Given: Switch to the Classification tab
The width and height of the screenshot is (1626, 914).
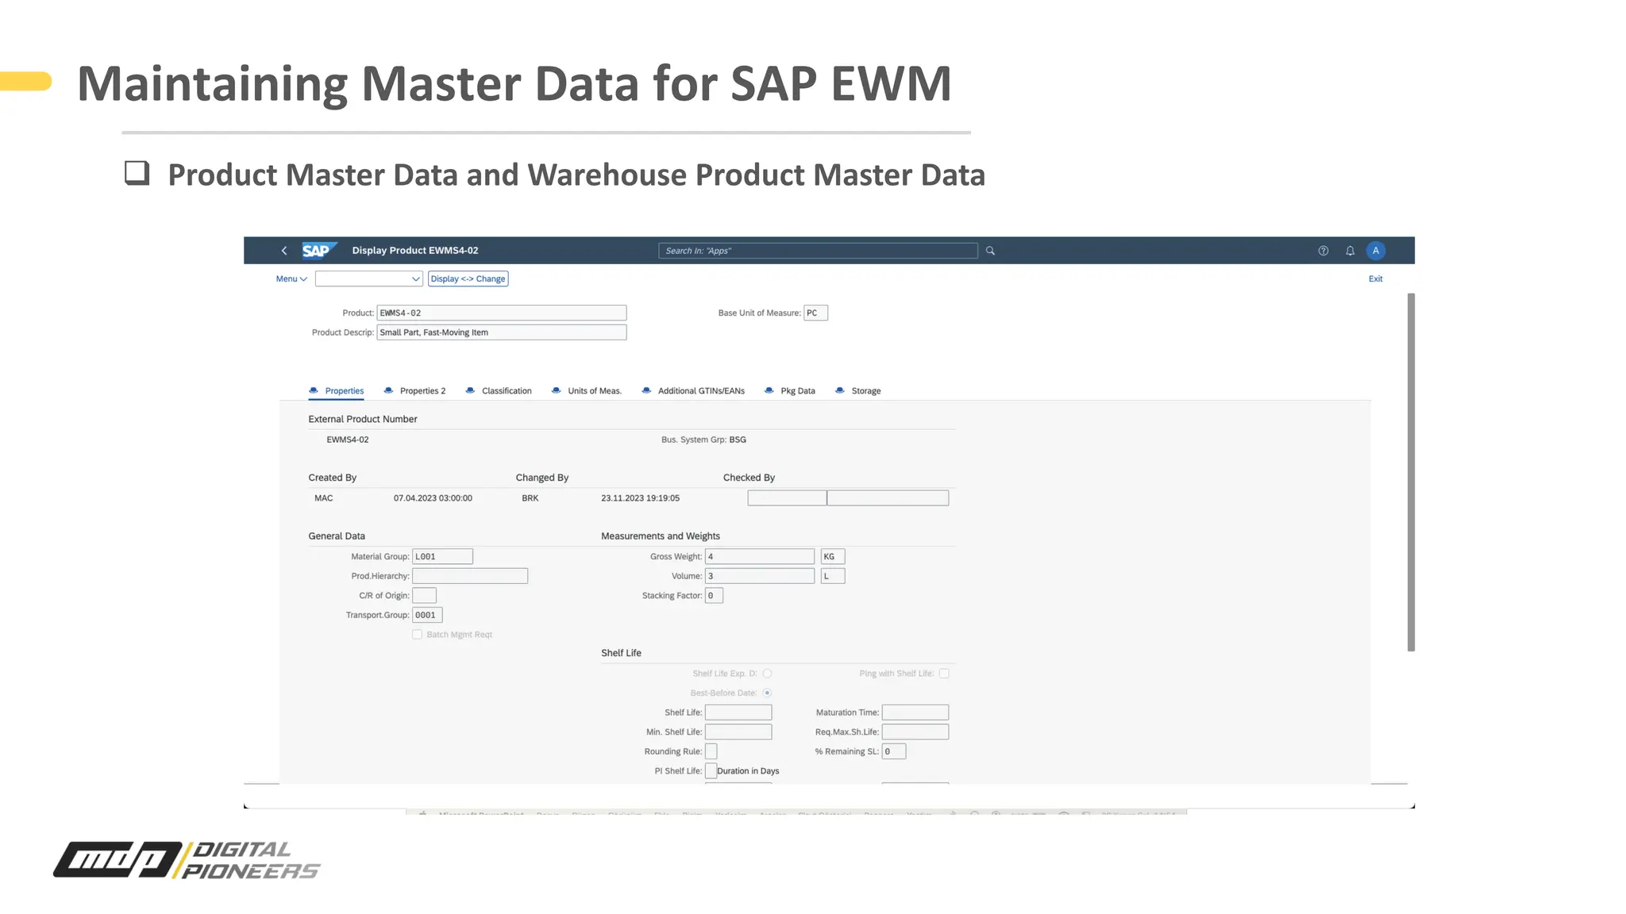Looking at the screenshot, I should 507,391.
